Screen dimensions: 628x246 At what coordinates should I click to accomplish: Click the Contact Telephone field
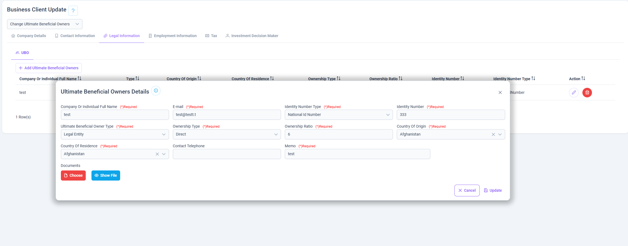[227, 154]
